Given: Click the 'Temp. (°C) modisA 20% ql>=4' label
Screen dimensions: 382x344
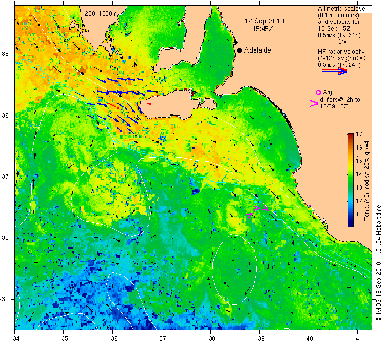Looking at the screenshot, I should (367, 181).
